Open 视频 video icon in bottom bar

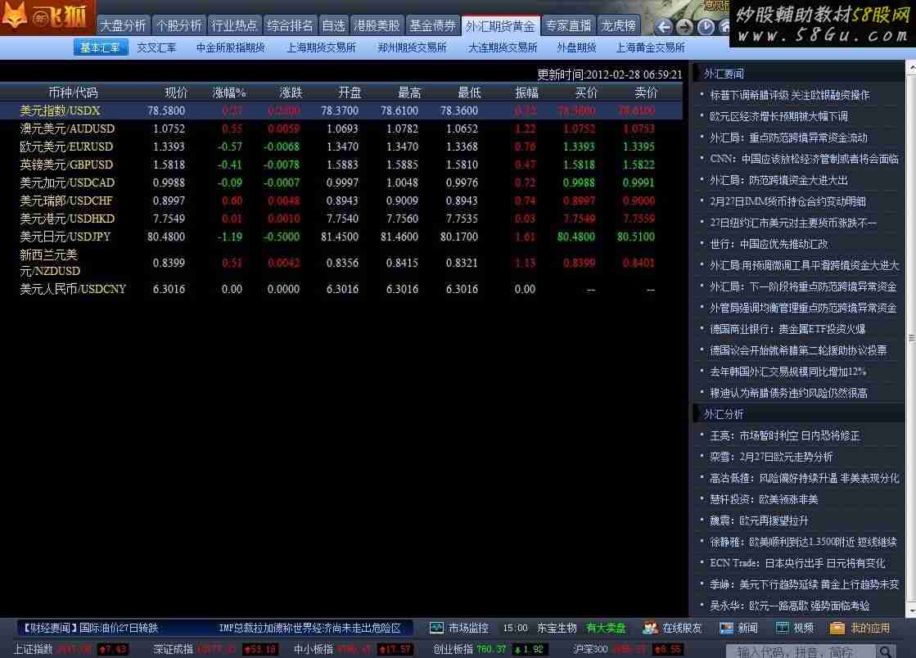tap(783, 629)
